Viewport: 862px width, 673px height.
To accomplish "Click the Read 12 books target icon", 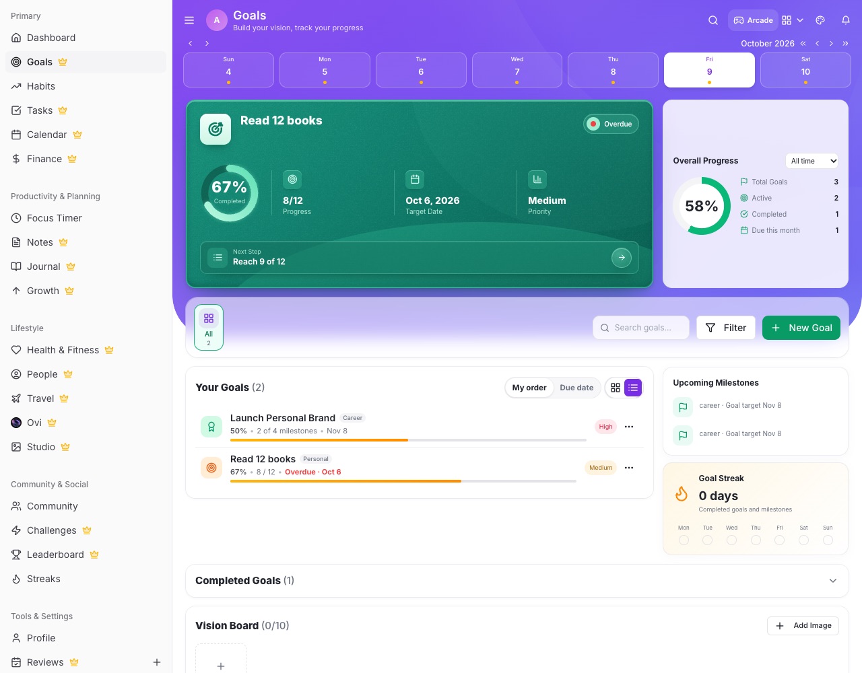I will 215,129.
